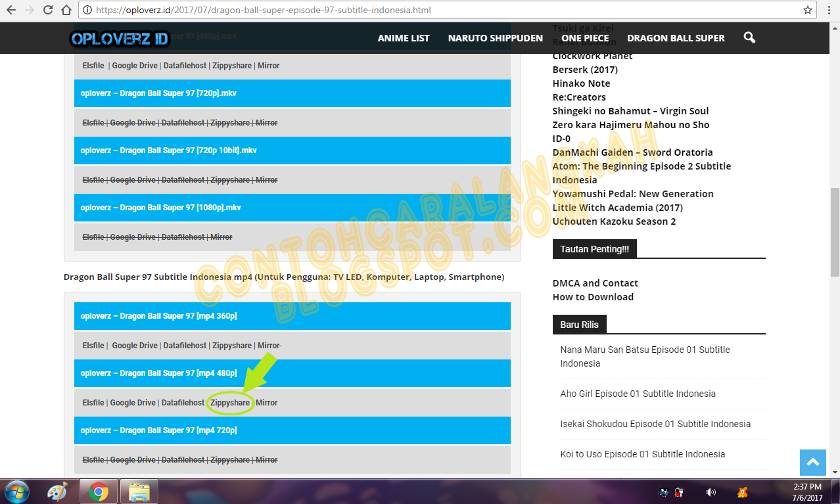Click Mirror under the [480p].mkv file
This screenshot has height=504, width=840.
(269, 66)
